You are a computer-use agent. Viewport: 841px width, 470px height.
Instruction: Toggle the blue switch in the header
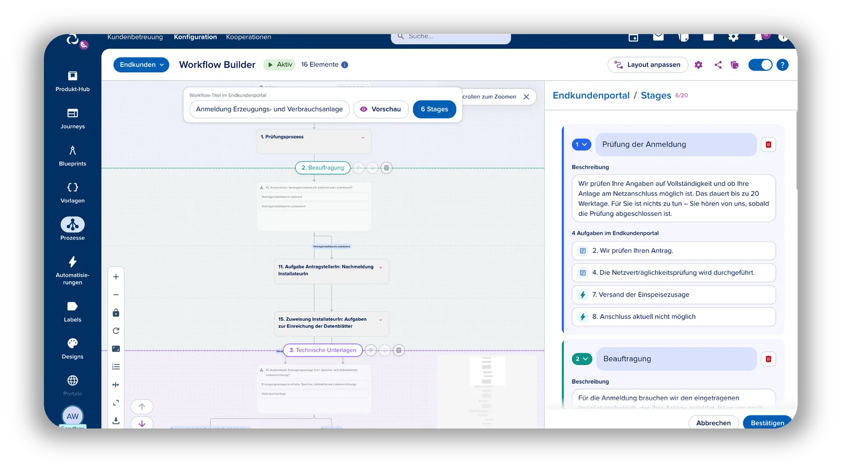[x=760, y=65]
